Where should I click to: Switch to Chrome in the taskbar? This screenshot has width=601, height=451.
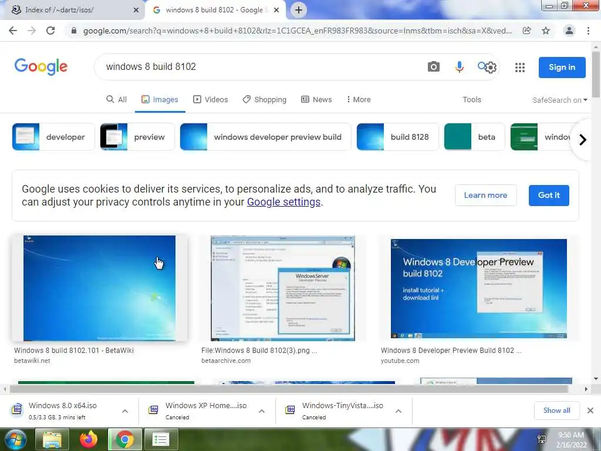pyautogui.click(x=125, y=439)
